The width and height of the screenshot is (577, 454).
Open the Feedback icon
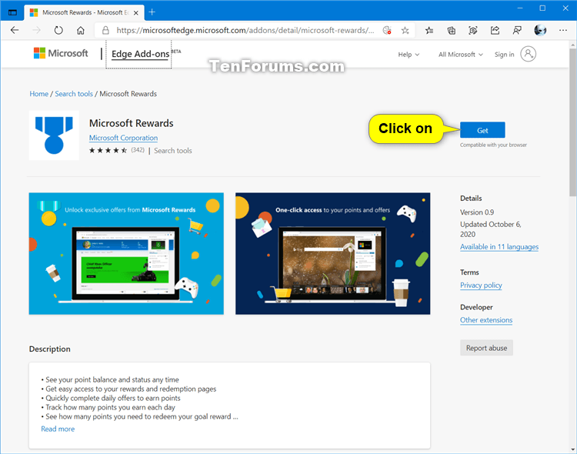pyautogui.click(x=517, y=30)
